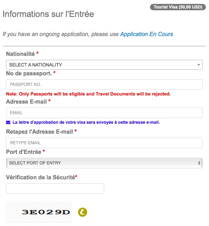Click the 'No de passeport.' label
The height and width of the screenshot is (226, 209).
click(x=29, y=74)
